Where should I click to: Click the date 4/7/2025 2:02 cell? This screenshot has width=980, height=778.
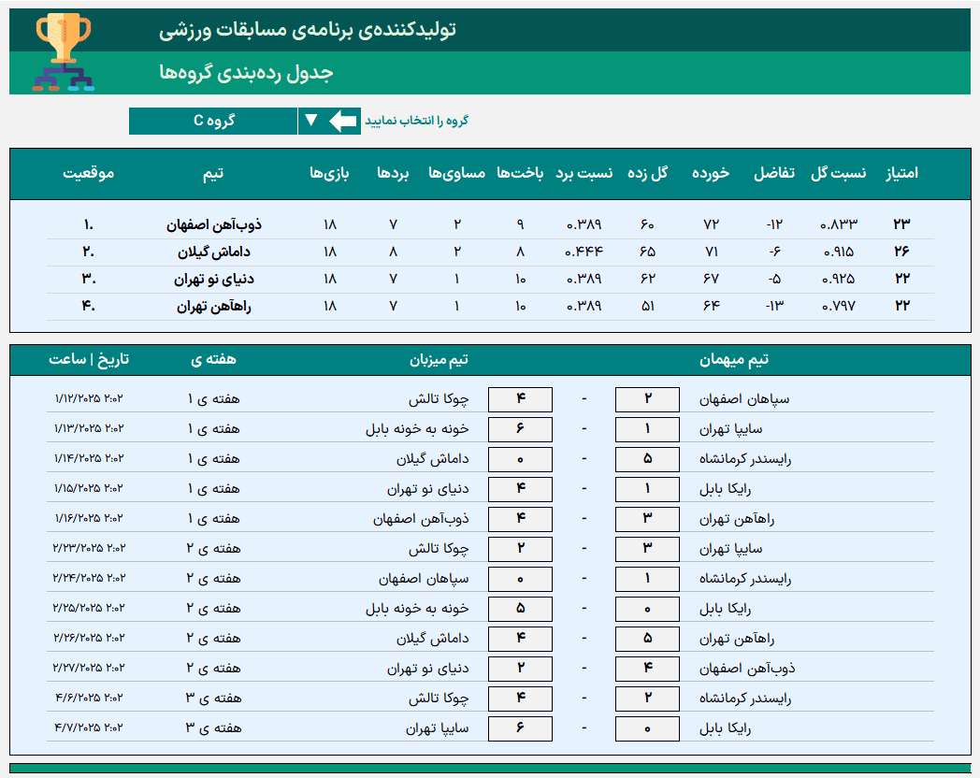[x=89, y=728]
